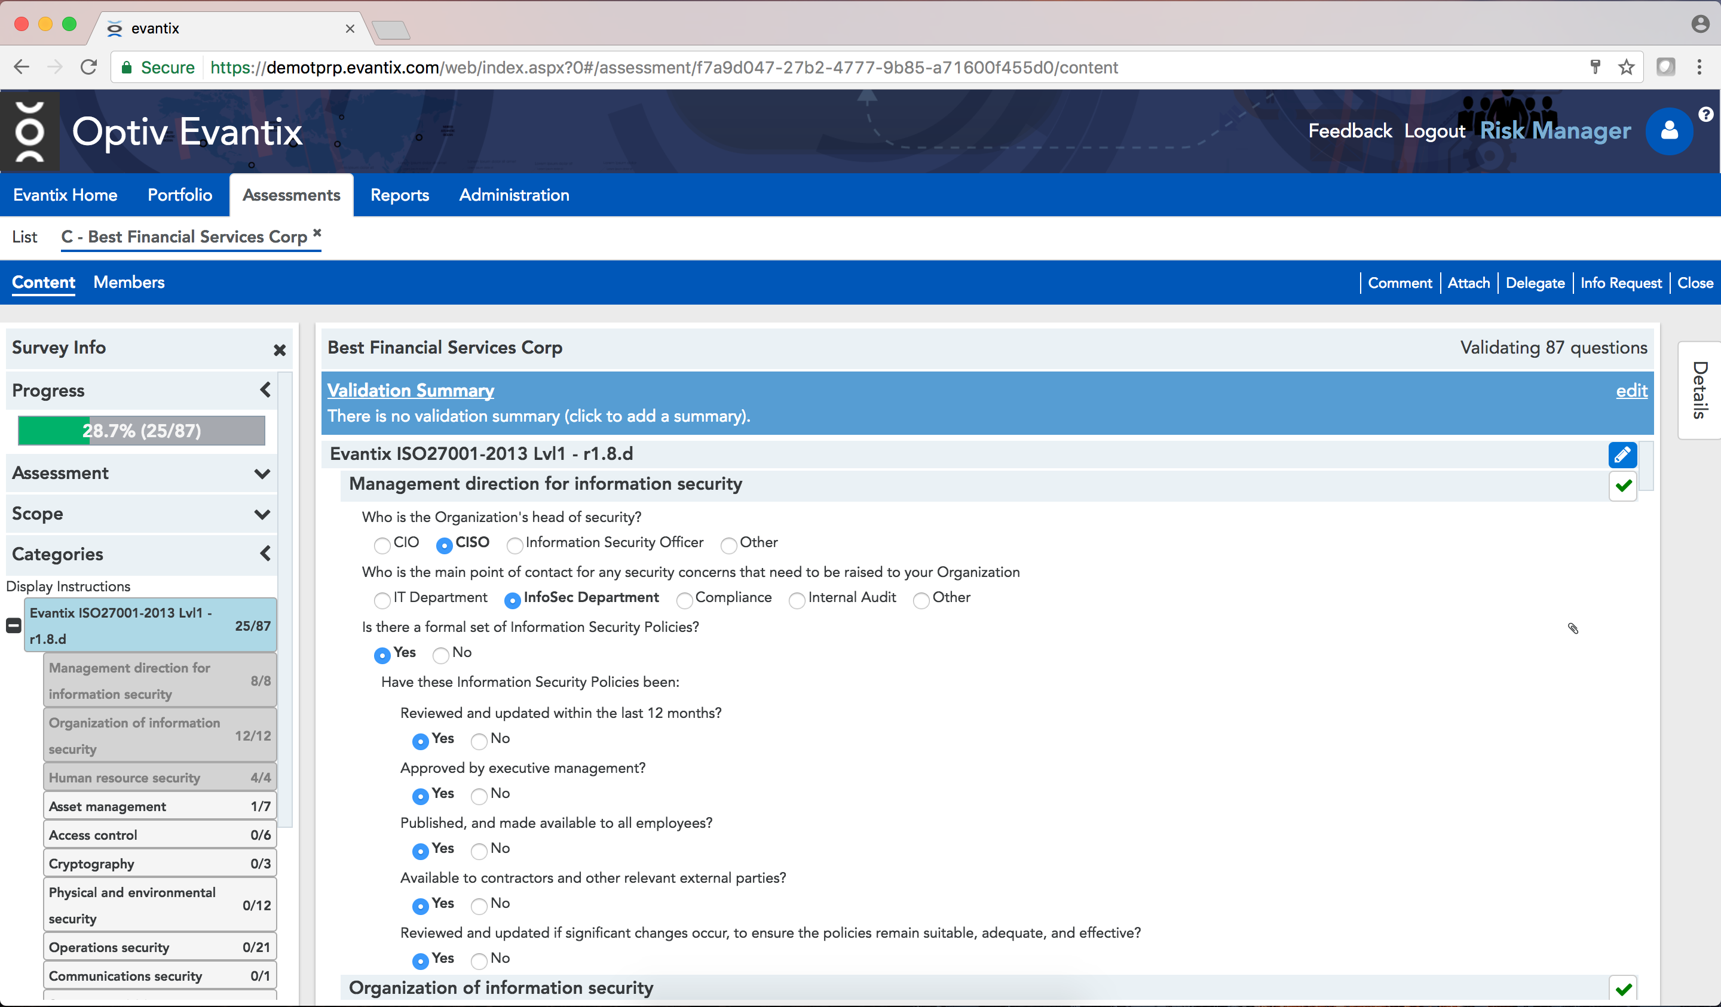The image size is (1721, 1007).
Task: Open the Details side panel
Action: 1699,390
